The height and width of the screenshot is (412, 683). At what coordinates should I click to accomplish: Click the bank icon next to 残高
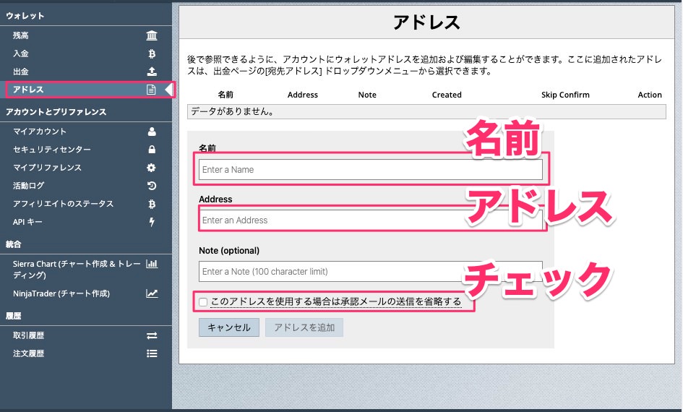(x=152, y=35)
